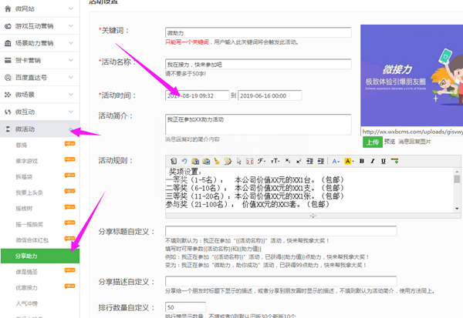Image resolution: width=463 pixels, height=318 pixels.
Task: Click the 分享描述自定义 input field
Action: (281, 281)
